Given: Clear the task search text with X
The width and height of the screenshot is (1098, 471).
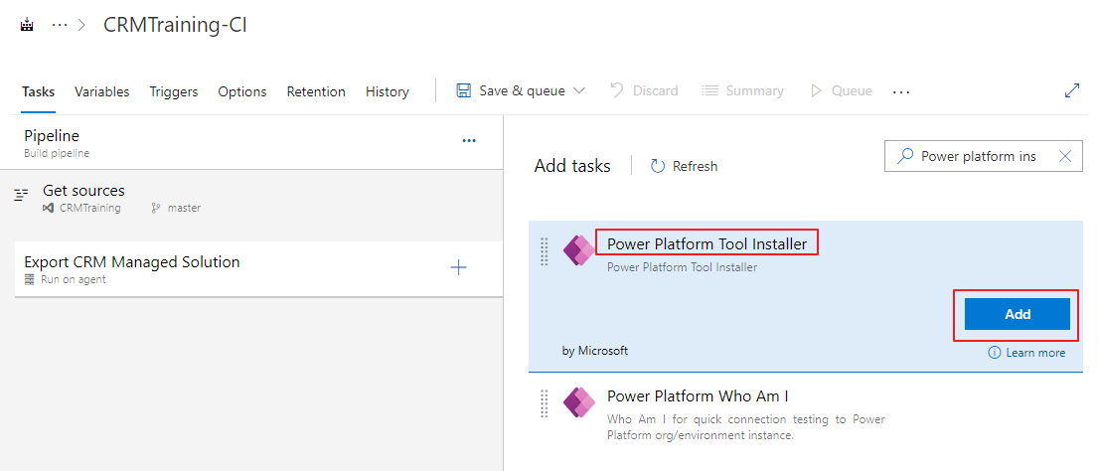Looking at the screenshot, I should pyautogui.click(x=1065, y=156).
